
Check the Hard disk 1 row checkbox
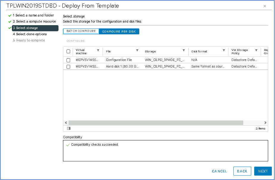tap(68, 67)
